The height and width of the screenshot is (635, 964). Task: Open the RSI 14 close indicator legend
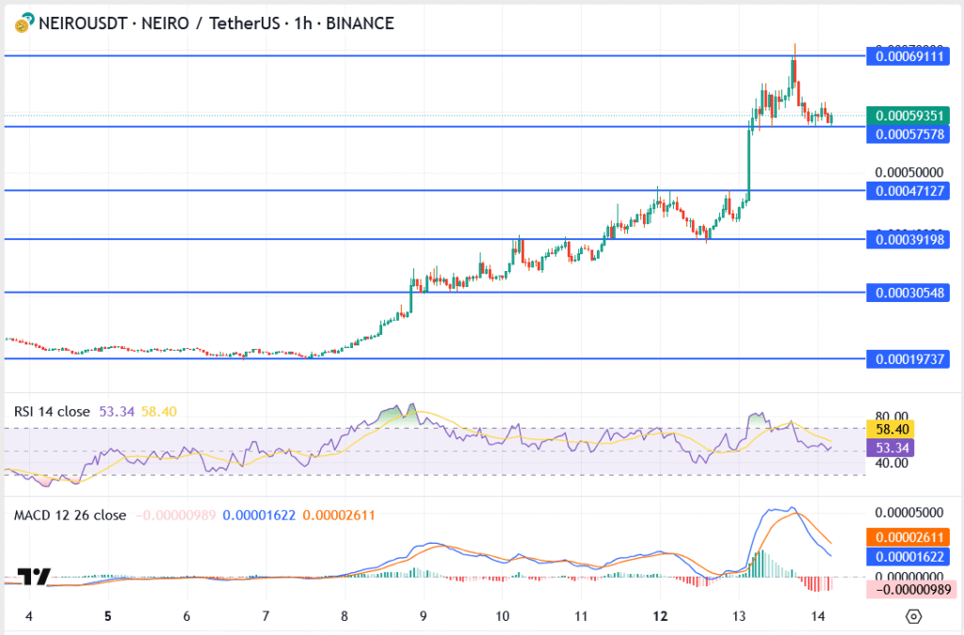coord(52,411)
